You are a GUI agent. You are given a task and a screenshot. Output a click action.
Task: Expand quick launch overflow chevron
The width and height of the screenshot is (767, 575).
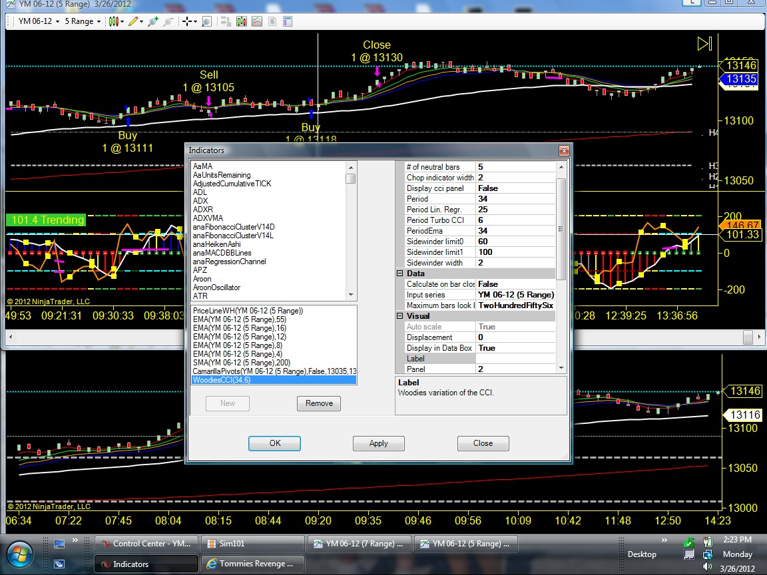click(75, 540)
